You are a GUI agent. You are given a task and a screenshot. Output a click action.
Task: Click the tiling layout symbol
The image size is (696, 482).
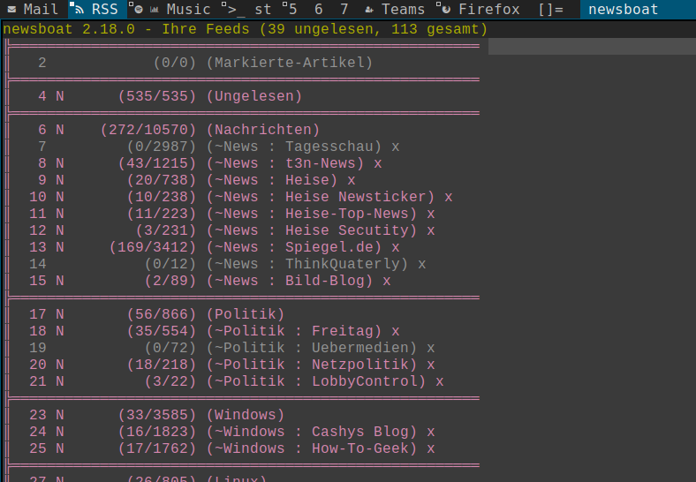pyautogui.click(x=549, y=10)
